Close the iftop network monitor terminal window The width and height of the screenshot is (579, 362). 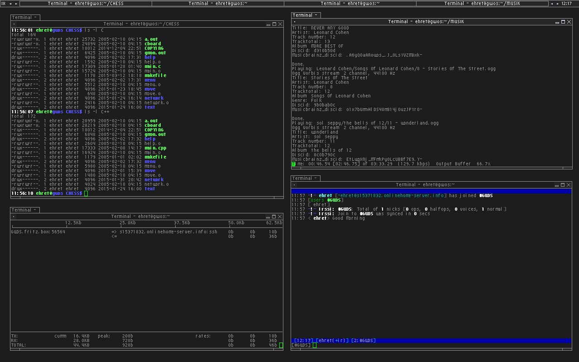(x=280, y=217)
